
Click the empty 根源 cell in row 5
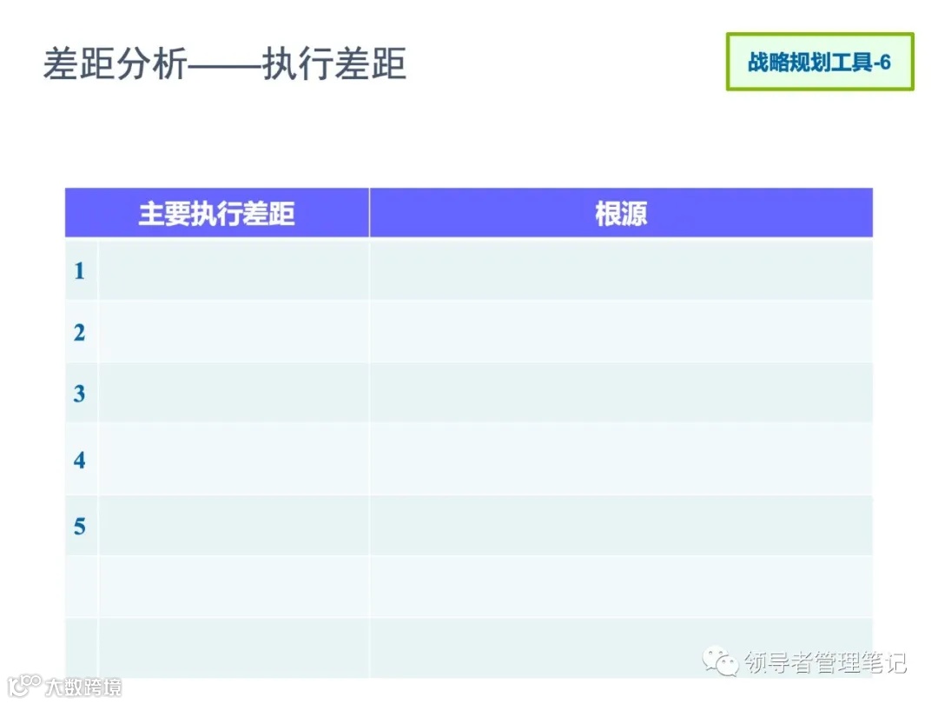(621, 525)
